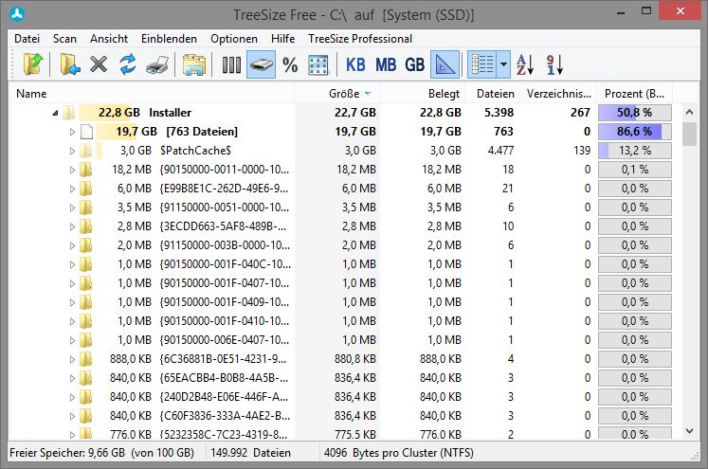Expand the {90150000-0011-0000-10... folder
The width and height of the screenshot is (708, 469).
coord(72,170)
